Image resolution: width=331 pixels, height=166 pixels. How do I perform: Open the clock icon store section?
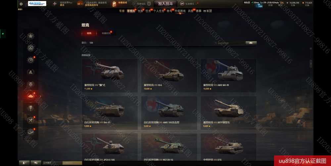coord(30,60)
